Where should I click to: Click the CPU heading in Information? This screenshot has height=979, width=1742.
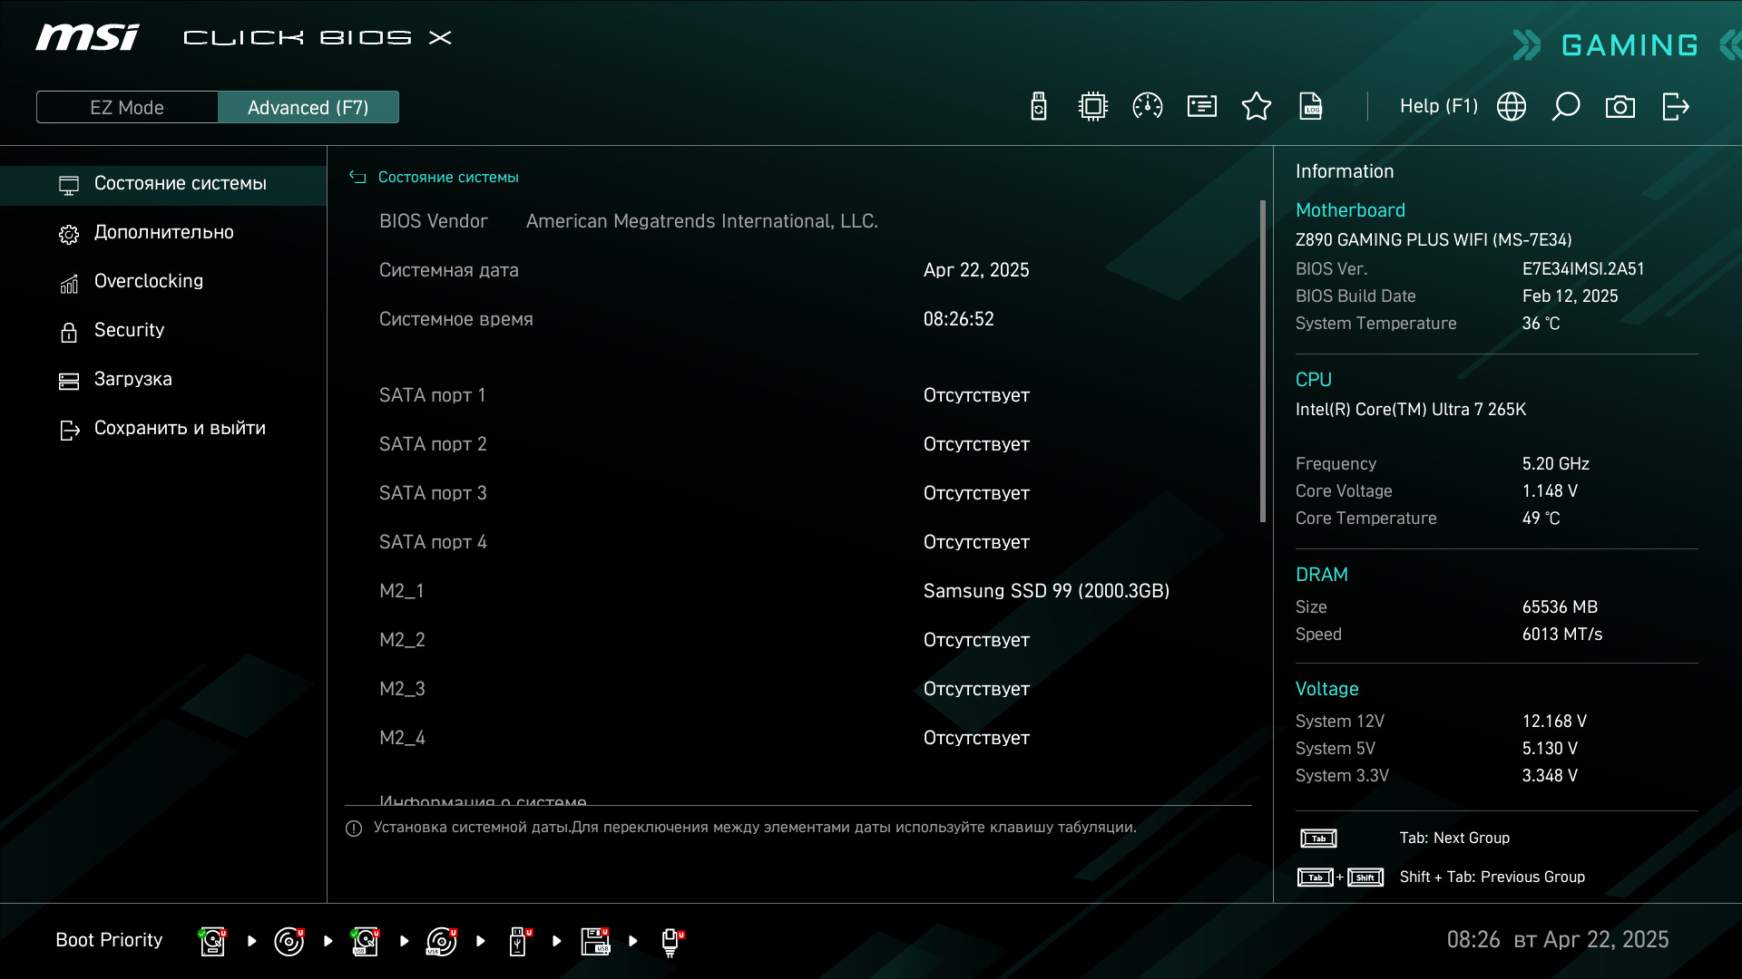[x=1313, y=380]
